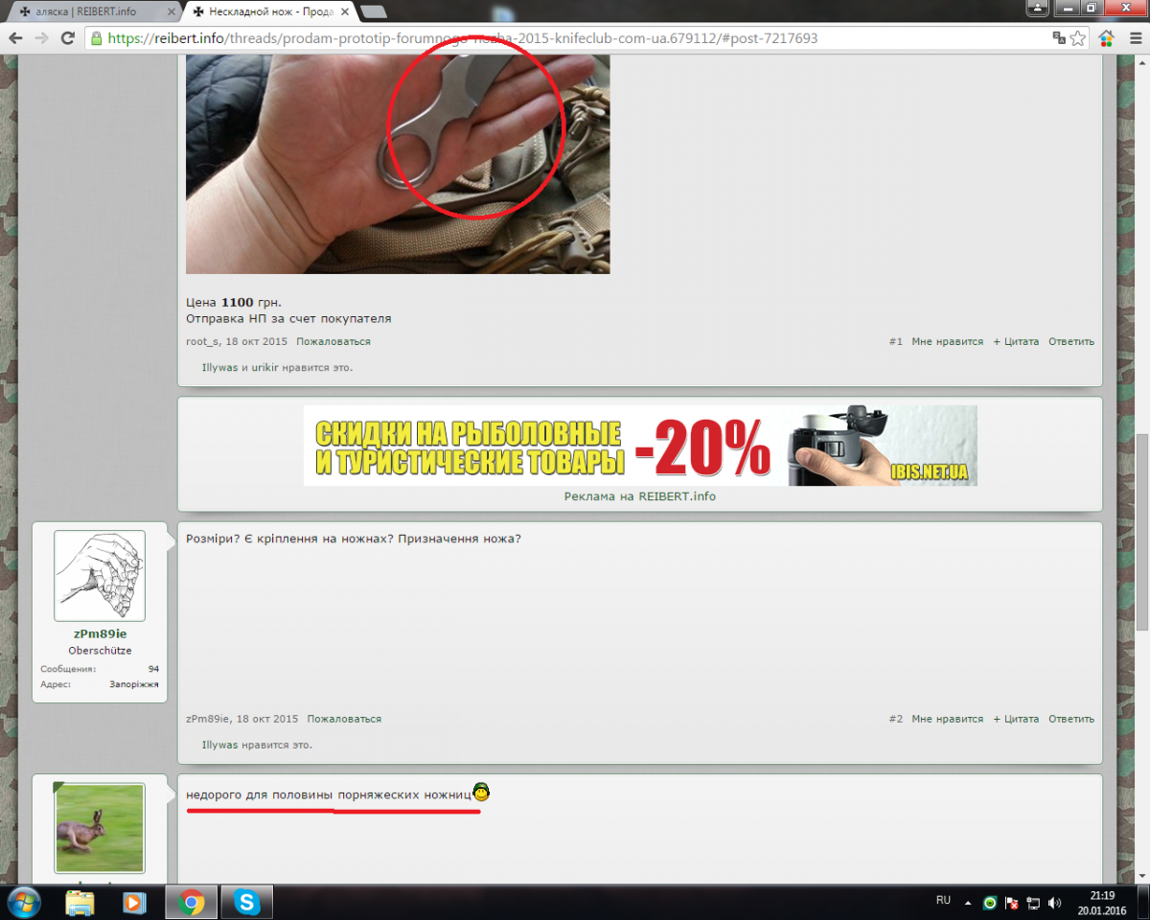Image resolution: width=1150 pixels, height=920 pixels.
Task: Open Windows Start button
Action: pos(23,902)
